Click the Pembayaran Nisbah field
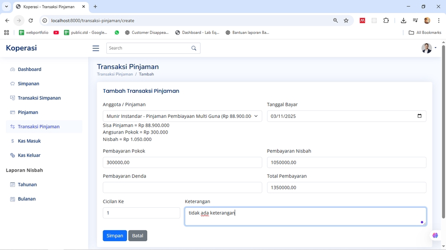This screenshot has width=446, height=250. [x=347, y=162]
